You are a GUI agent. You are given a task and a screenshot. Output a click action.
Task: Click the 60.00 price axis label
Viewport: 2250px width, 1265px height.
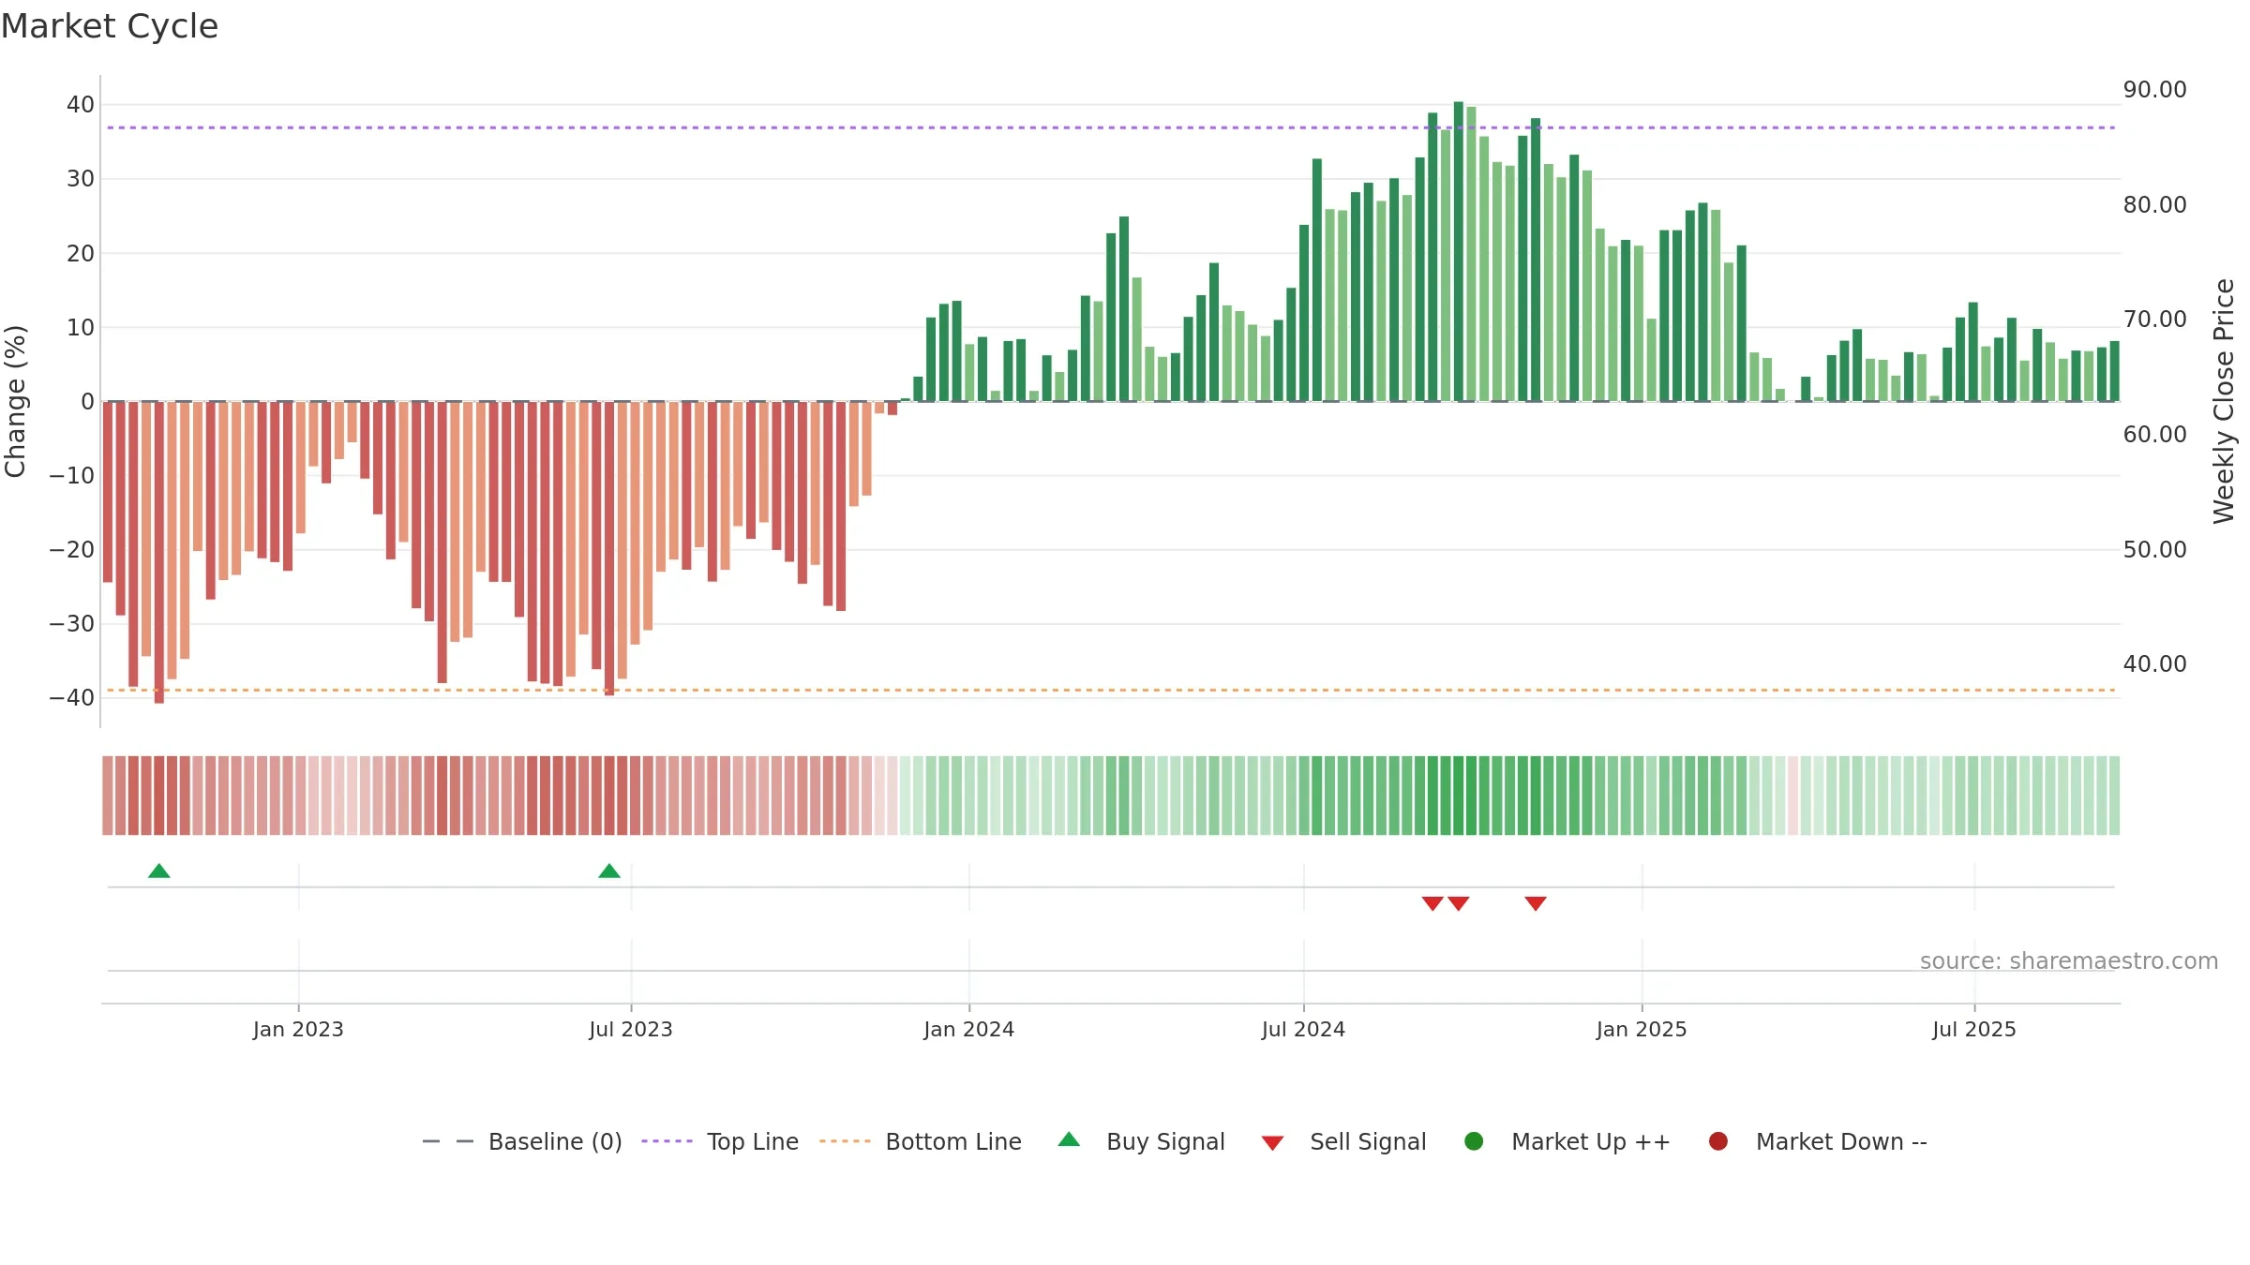coord(2155,435)
